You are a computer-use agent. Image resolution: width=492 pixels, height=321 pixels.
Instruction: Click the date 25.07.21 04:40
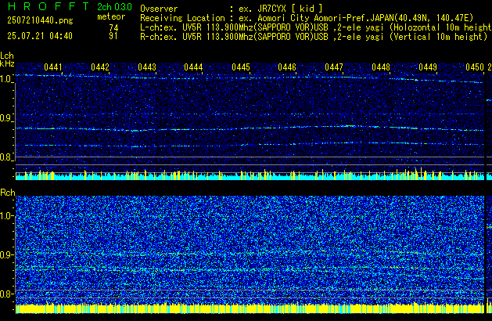(x=40, y=36)
